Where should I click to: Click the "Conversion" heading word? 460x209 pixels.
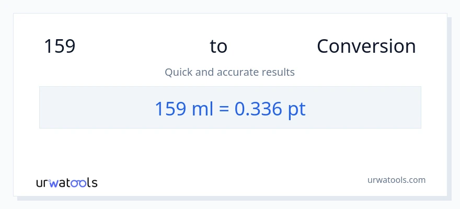(x=366, y=47)
